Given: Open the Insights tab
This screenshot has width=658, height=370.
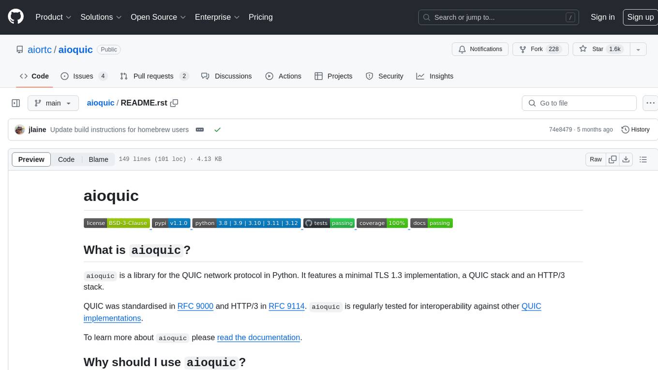Looking at the screenshot, I should tap(435, 76).
